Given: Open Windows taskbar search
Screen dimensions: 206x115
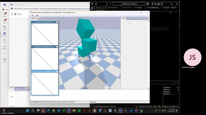Looking at the screenshot, I should coord(33,110).
